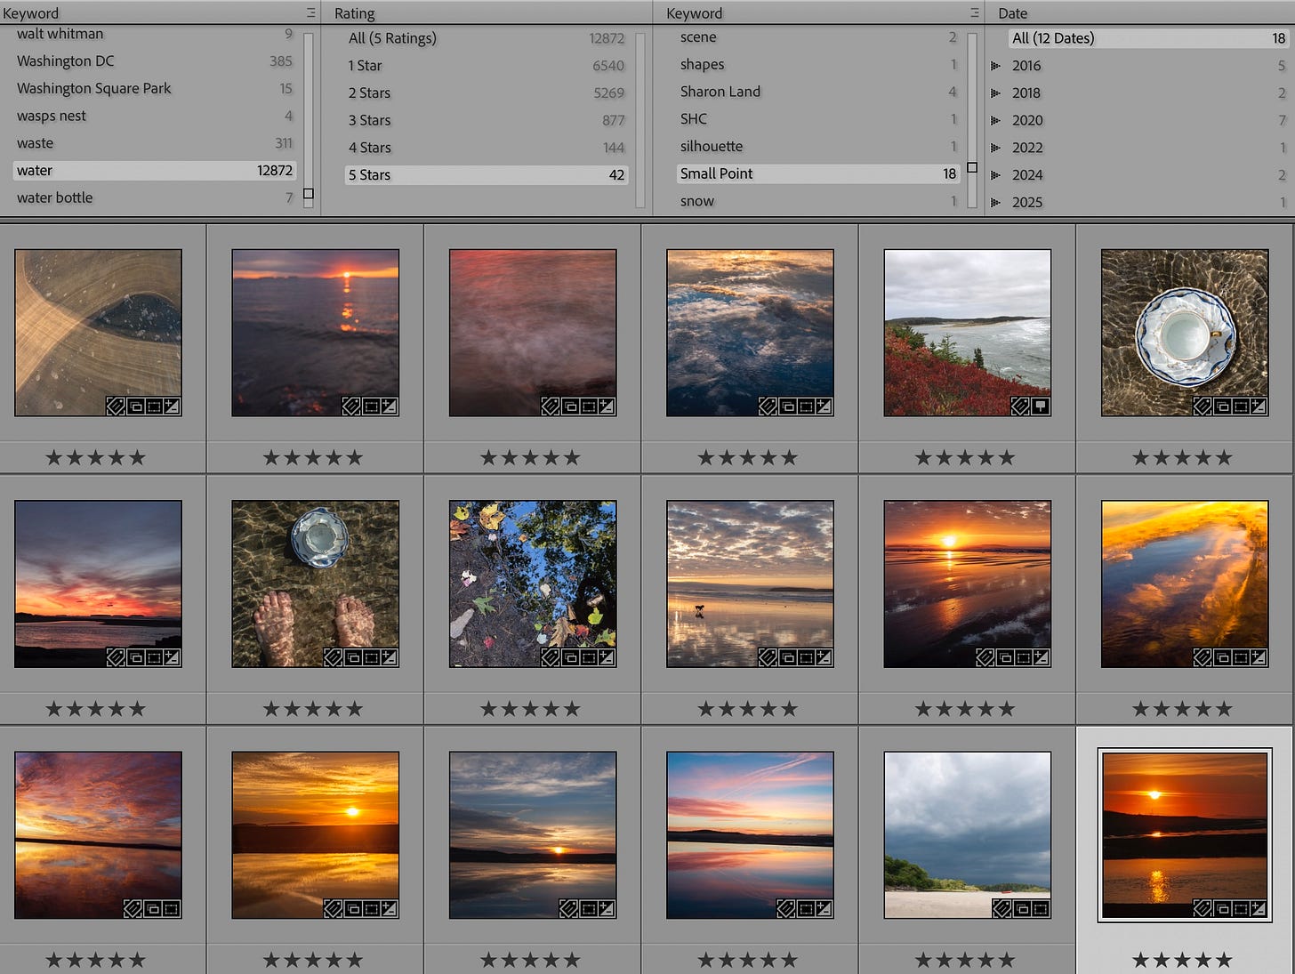This screenshot has height=974, width=1295.
Task: Select the 'water bottle' keyword
Action: coord(155,197)
